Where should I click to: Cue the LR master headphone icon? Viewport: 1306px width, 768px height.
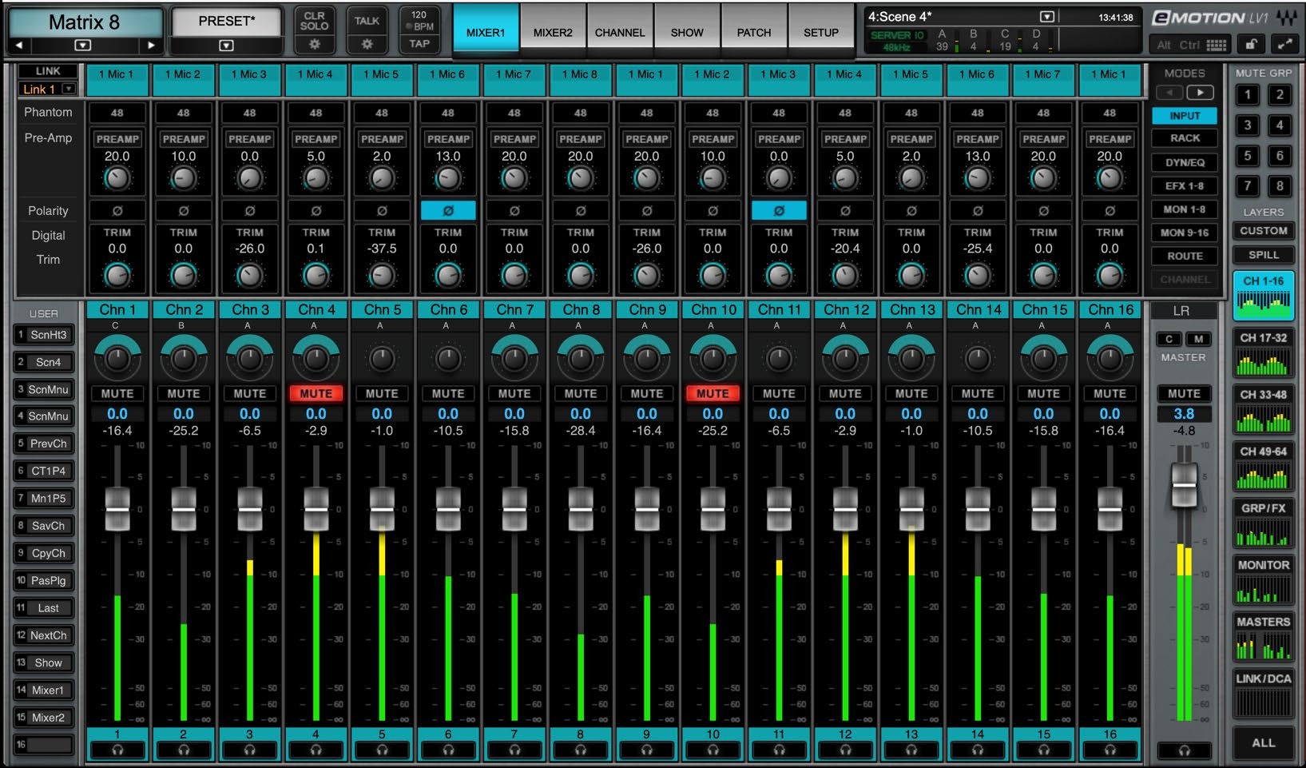coord(1184,750)
